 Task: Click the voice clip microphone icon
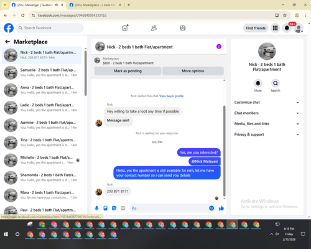(96, 208)
